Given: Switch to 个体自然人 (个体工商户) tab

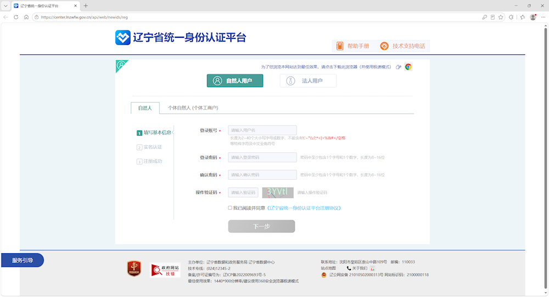Looking at the screenshot, I should 193,108.
